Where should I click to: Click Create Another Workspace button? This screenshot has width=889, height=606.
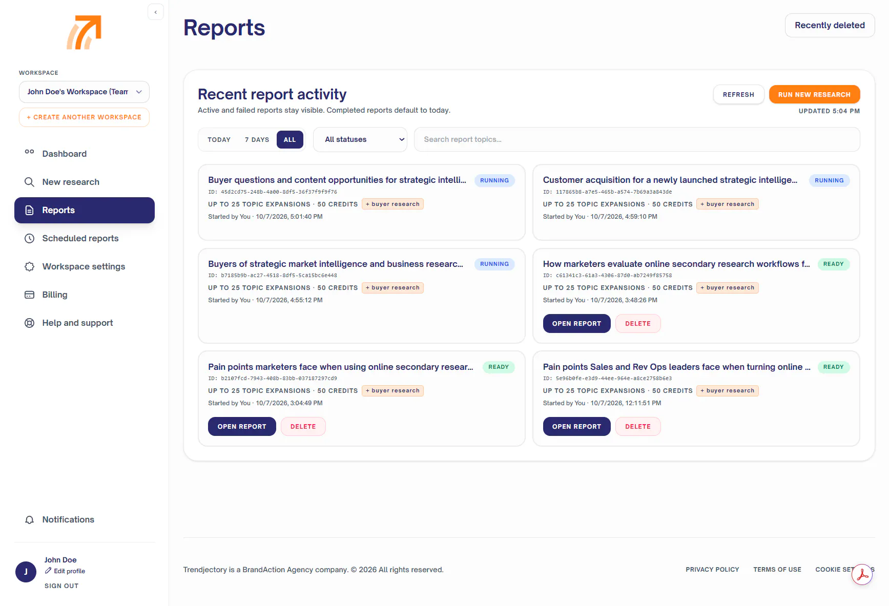pyautogui.click(x=85, y=117)
